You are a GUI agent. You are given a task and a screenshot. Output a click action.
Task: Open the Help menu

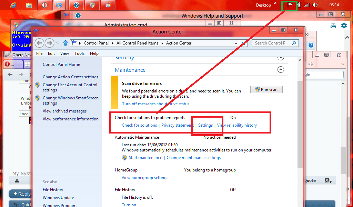coord(94,53)
